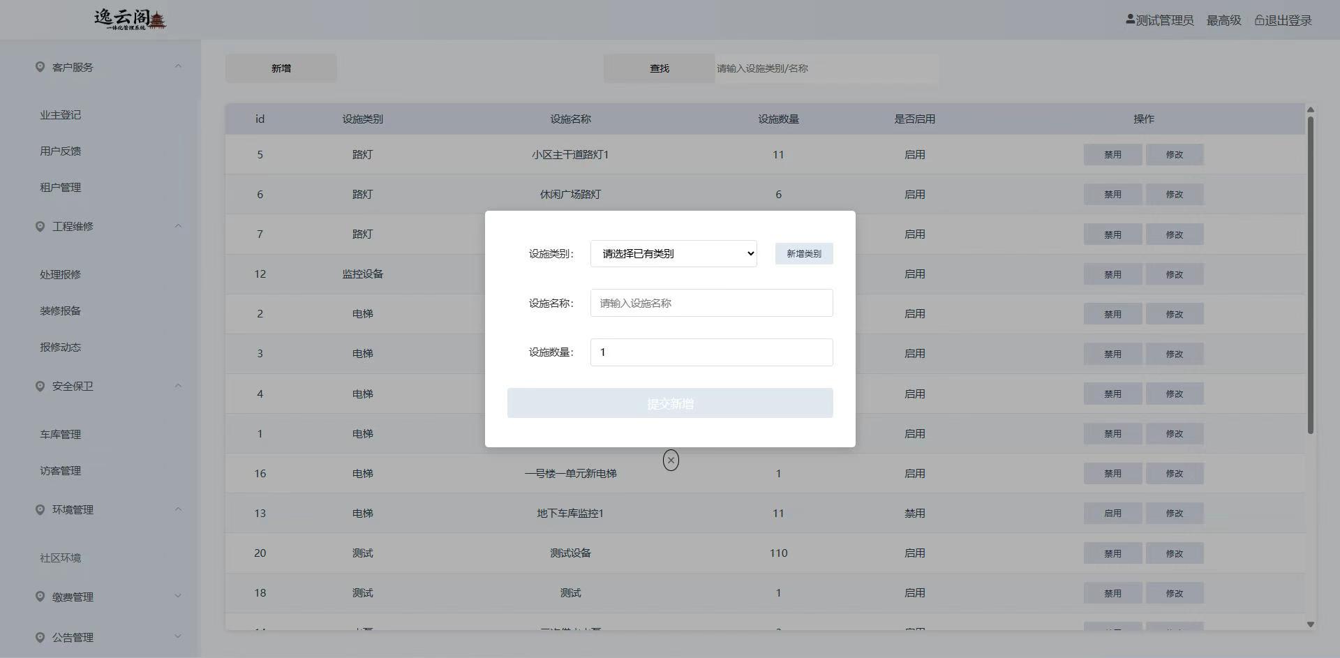1340x658 pixels.
Task: Click the pin icon next to 工程维修
Action: point(40,226)
